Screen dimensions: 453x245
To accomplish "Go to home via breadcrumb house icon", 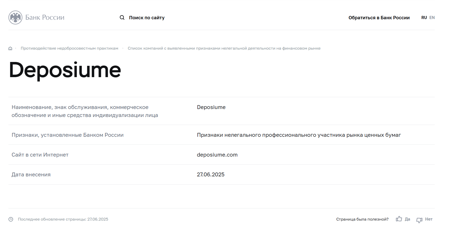I will coord(10,48).
